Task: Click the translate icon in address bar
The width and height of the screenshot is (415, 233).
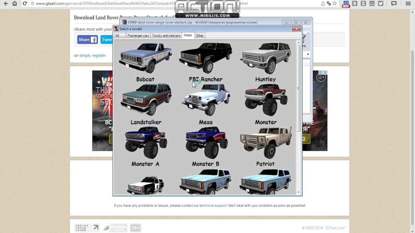Action: [329, 4]
